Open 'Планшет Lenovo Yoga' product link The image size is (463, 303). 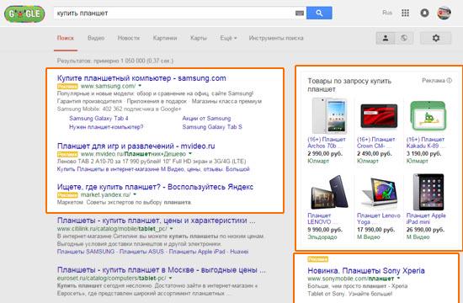[x=379, y=219]
